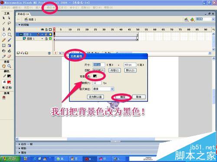The image size is (217, 162).
Task: Open the 控制 menu
Action: 85,7
